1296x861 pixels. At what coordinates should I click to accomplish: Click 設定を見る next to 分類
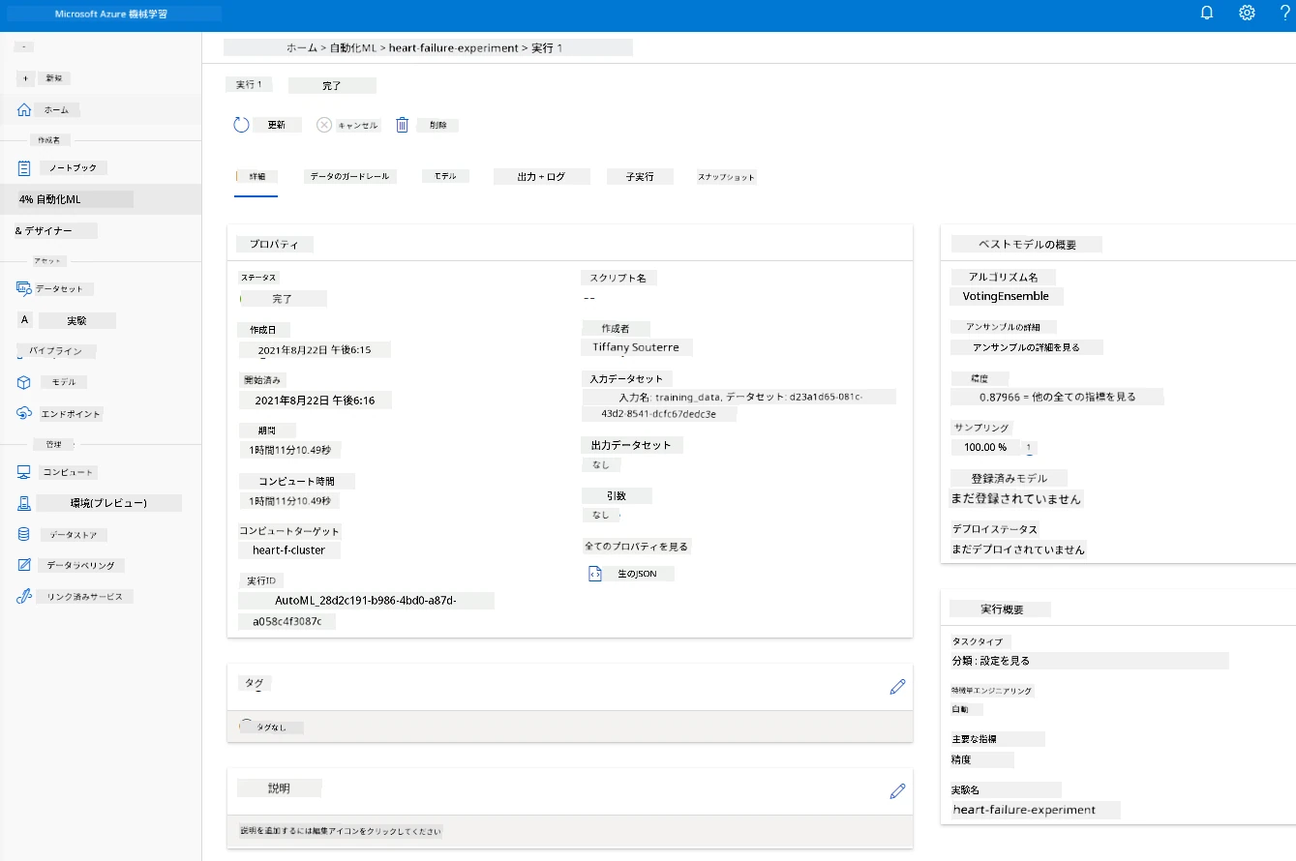1007,661
